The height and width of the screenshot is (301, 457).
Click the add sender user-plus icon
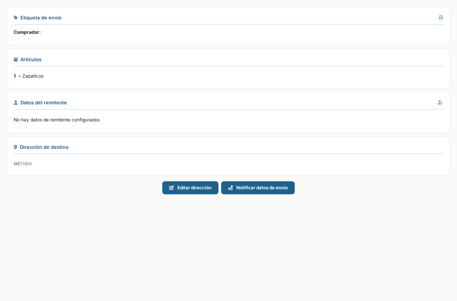(x=440, y=102)
